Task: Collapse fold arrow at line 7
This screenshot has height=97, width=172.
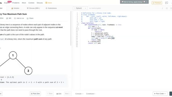Action: 78,23
